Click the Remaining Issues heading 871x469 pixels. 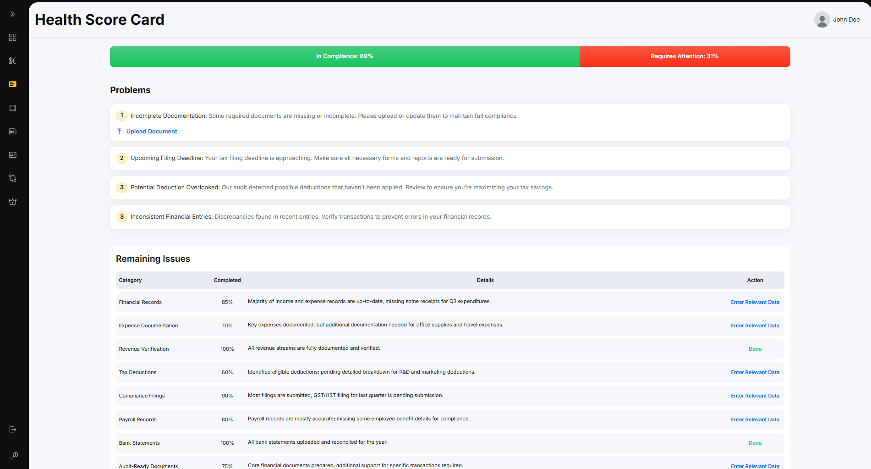[x=153, y=259]
